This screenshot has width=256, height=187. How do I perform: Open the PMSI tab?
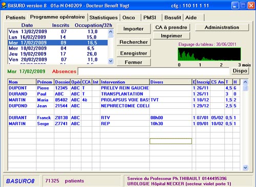click(x=150, y=17)
